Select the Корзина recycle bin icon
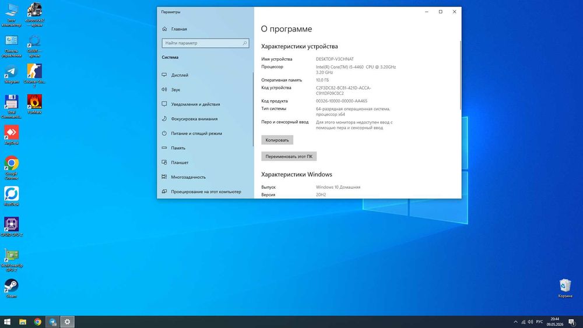583x328 pixels. pyautogui.click(x=565, y=288)
